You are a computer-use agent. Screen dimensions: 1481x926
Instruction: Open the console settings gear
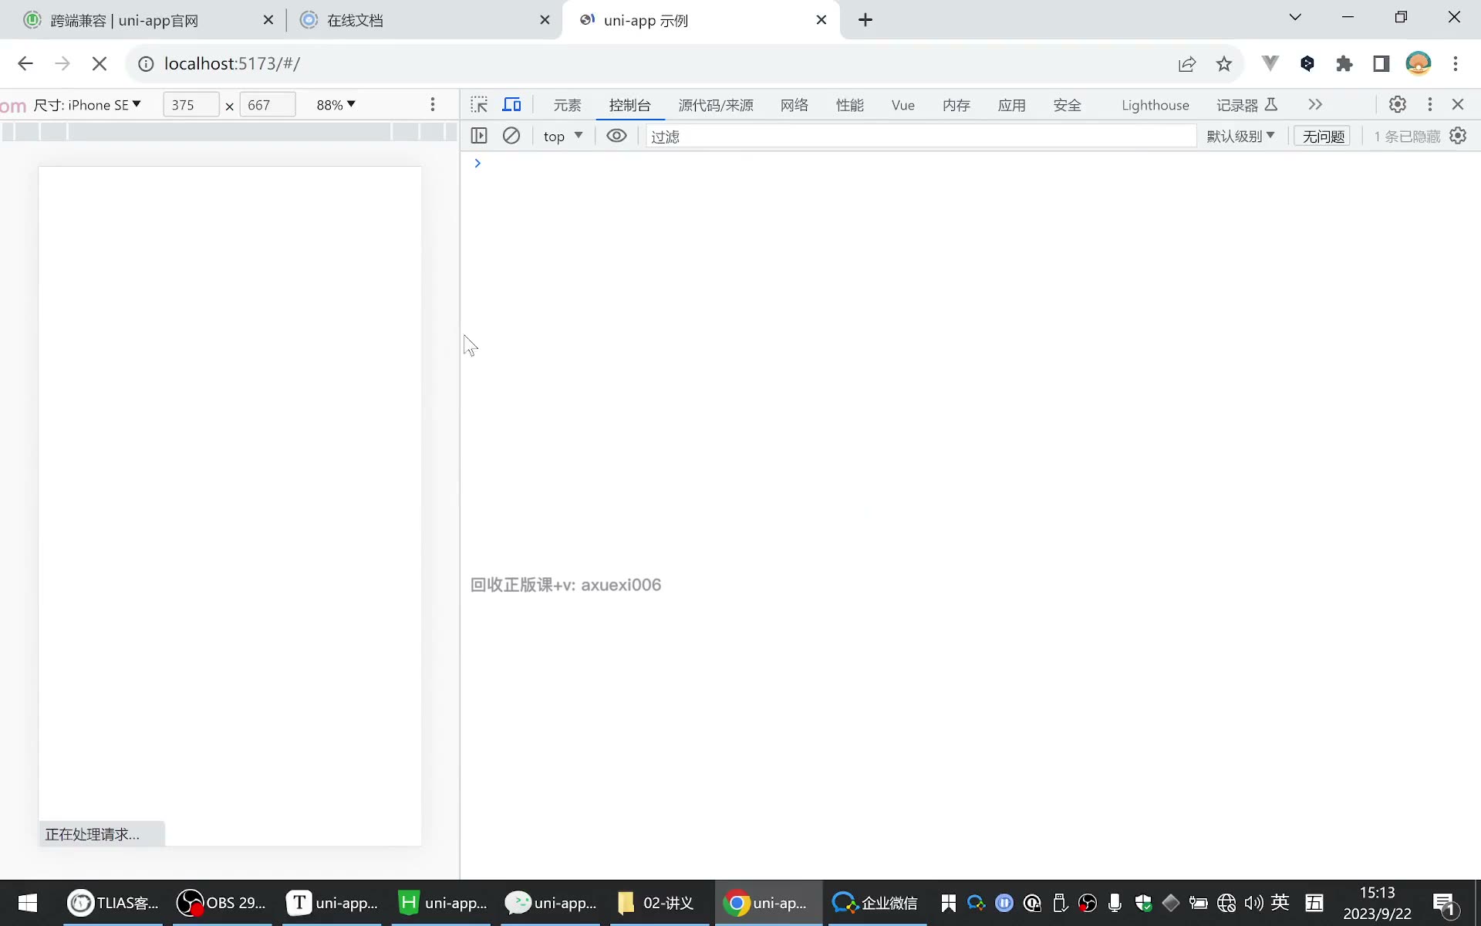tap(1458, 136)
